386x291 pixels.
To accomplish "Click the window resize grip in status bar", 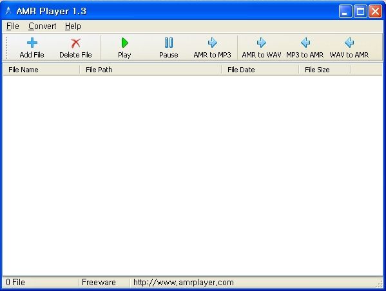I will point(380,284).
